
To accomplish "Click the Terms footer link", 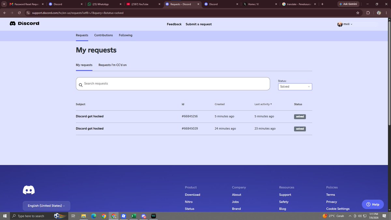I will point(330,195).
